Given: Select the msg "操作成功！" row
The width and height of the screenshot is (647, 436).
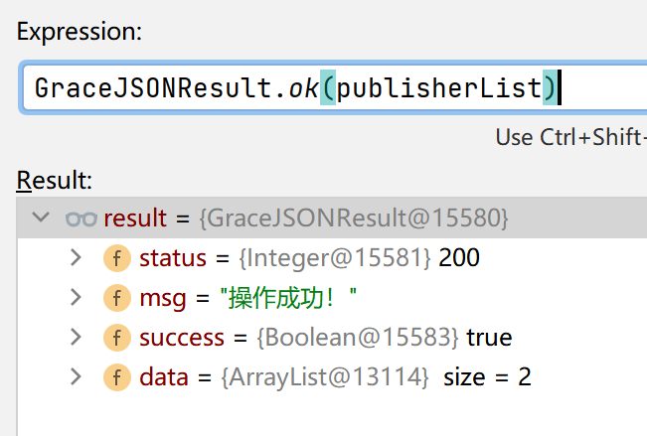Looking at the screenshot, I should click(x=248, y=298).
